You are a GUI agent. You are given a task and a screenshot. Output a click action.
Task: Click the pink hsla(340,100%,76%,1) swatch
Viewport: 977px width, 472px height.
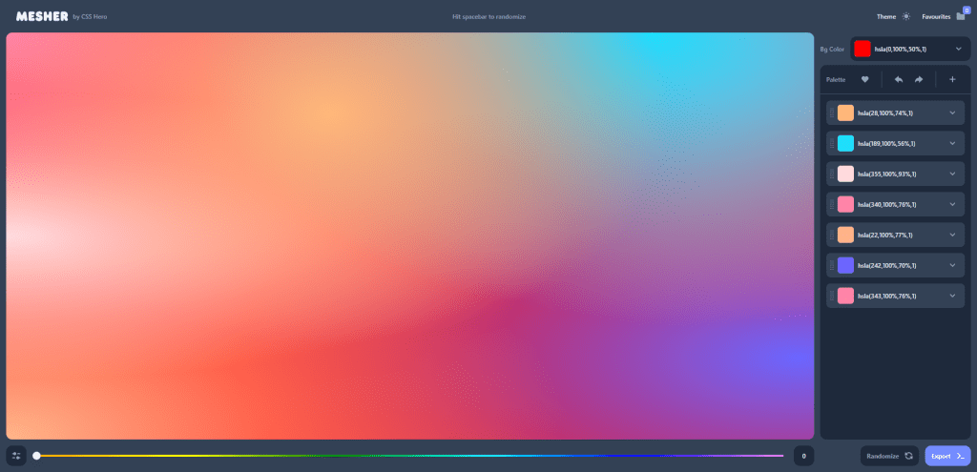845,204
